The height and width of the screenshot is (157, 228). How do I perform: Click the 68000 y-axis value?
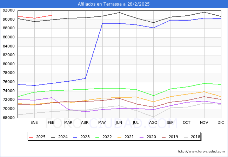coord(9,118)
